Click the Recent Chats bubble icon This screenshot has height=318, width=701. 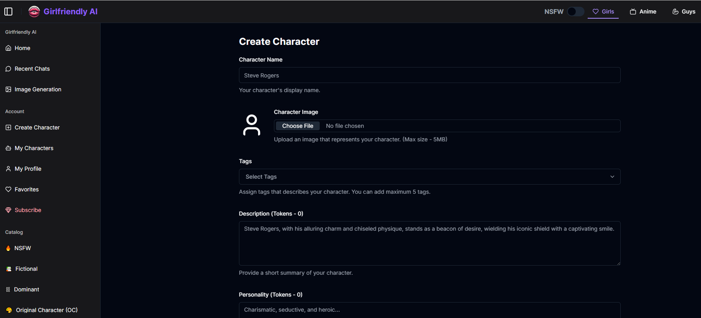8,69
